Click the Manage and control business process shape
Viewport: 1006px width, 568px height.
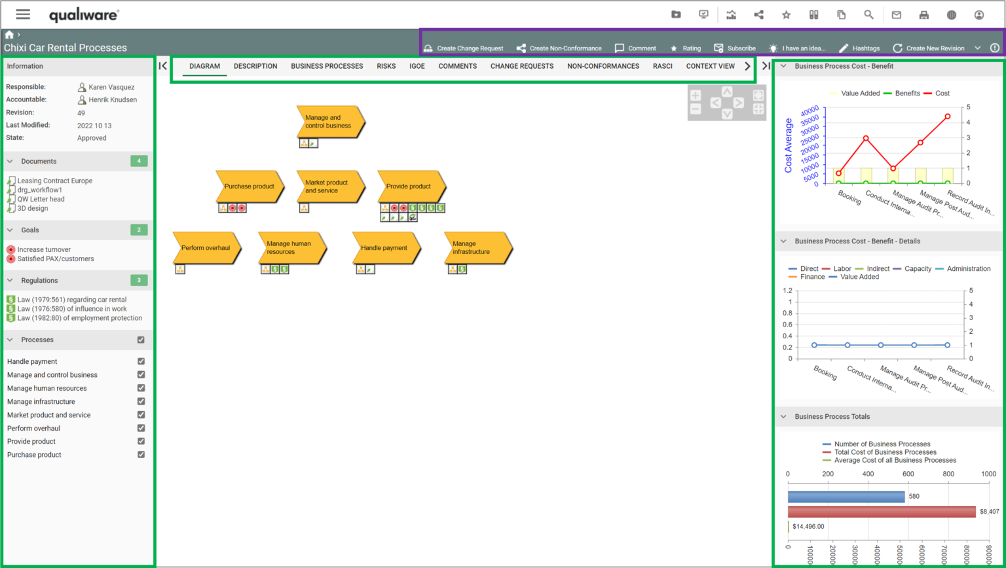pyautogui.click(x=330, y=122)
